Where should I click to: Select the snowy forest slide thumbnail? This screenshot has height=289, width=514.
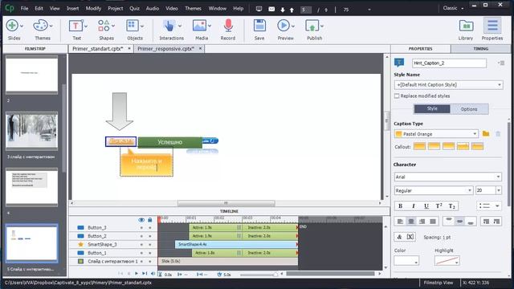31,131
